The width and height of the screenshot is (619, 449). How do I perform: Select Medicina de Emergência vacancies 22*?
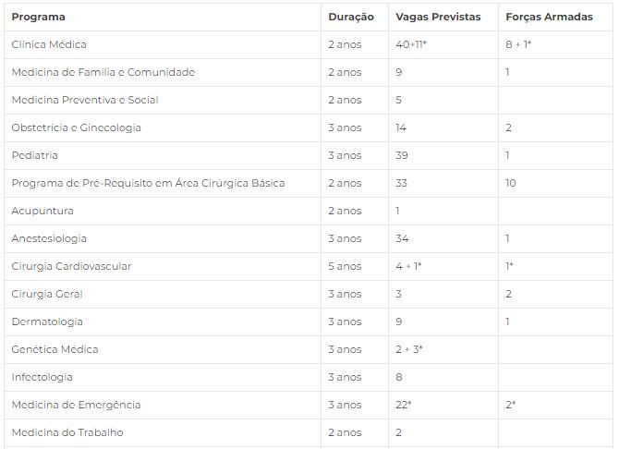point(404,405)
